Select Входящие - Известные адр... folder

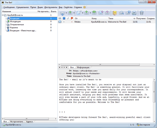point(23,31)
